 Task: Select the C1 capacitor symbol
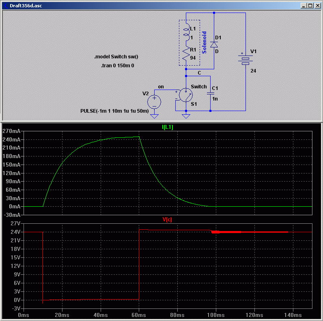pyautogui.click(x=210, y=94)
